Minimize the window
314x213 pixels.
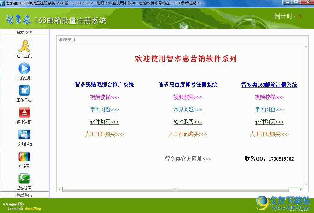[x=288, y=2]
